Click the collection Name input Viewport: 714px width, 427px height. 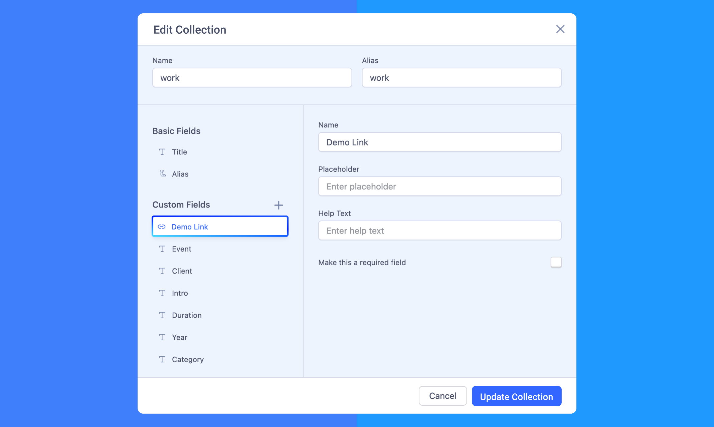(x=252, y=78)
